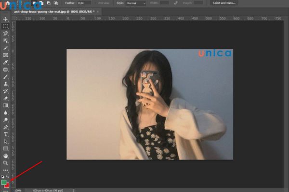Open the green foreground color swatch
The height and width of the screenshot is (192, 289).
[x=3, y=182]
